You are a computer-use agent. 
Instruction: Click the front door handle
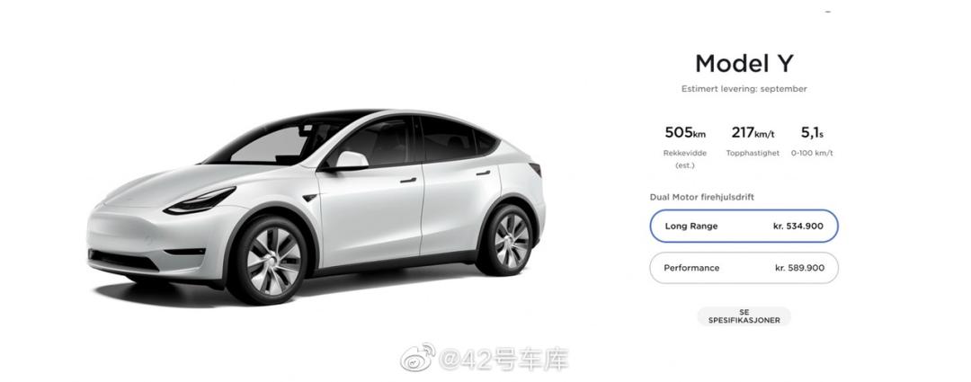(x=408, y=180)
